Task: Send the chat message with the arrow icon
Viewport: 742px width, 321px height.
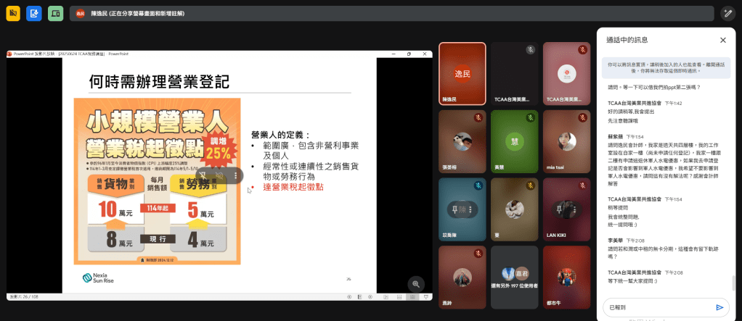Action: (719, 307)
